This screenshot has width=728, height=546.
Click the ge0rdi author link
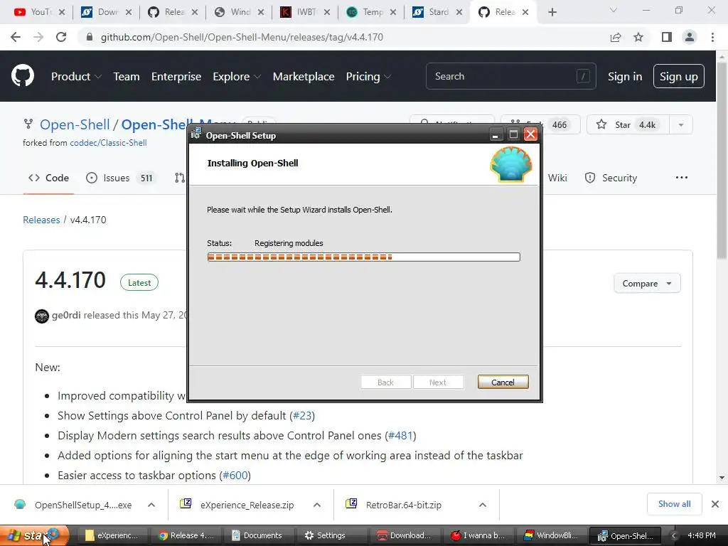[x=66, y=316]
